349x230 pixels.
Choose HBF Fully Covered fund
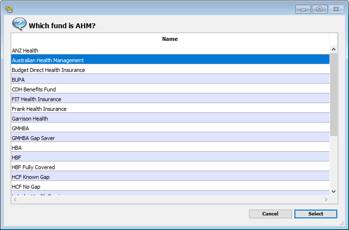(33, 167)
